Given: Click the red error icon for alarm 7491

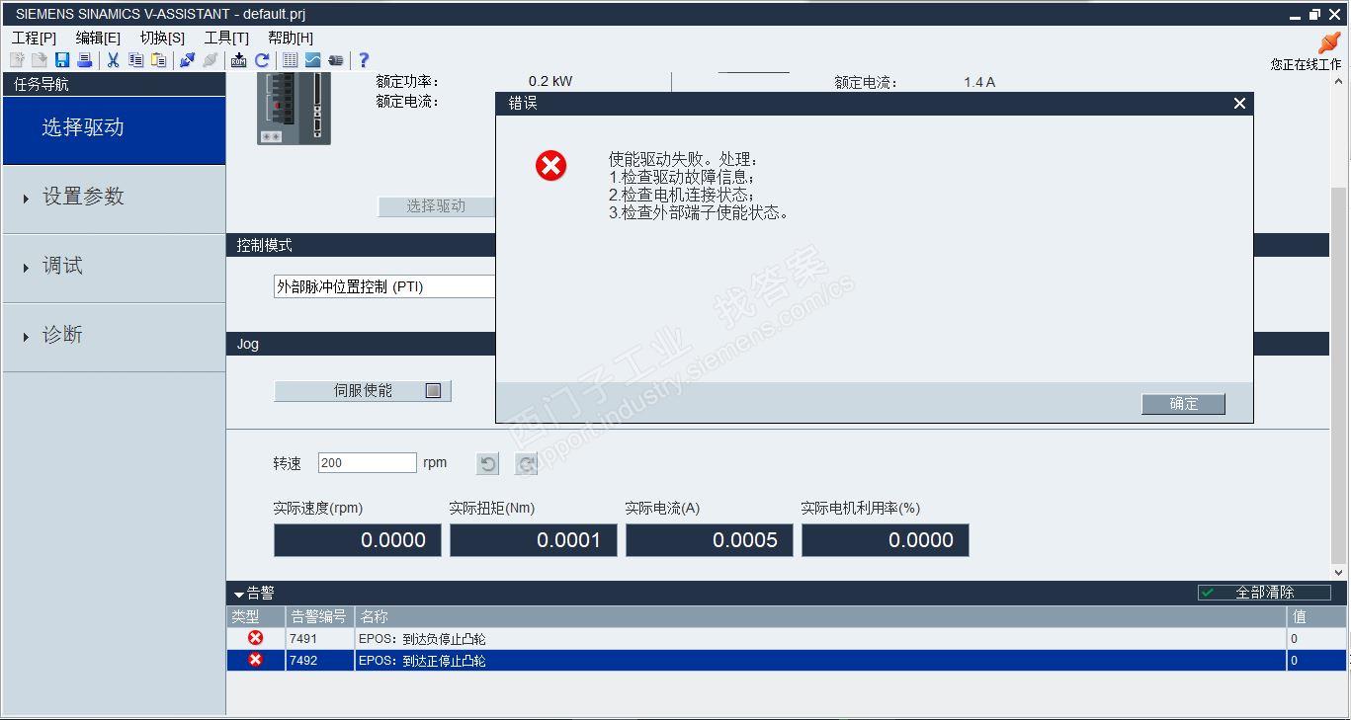Looking at the screenshot, I should click(x=256, y=638).
